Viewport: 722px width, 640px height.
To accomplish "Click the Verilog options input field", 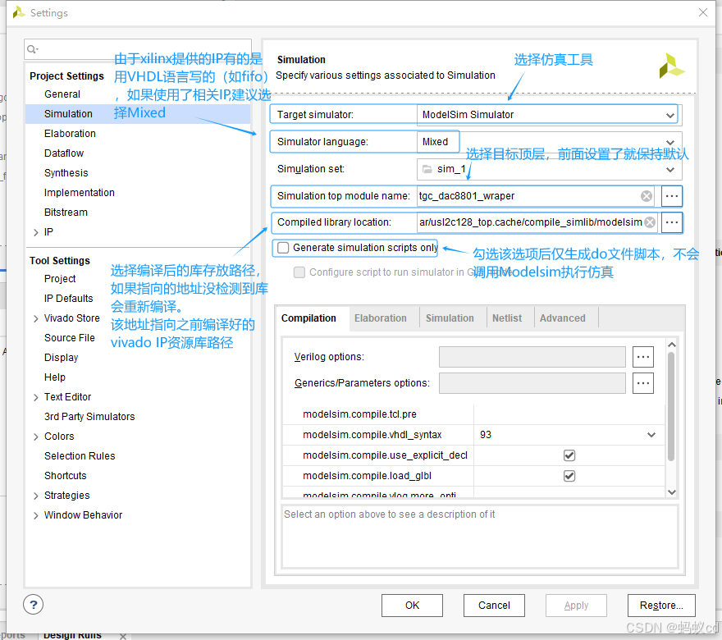I will pos(532,357).
